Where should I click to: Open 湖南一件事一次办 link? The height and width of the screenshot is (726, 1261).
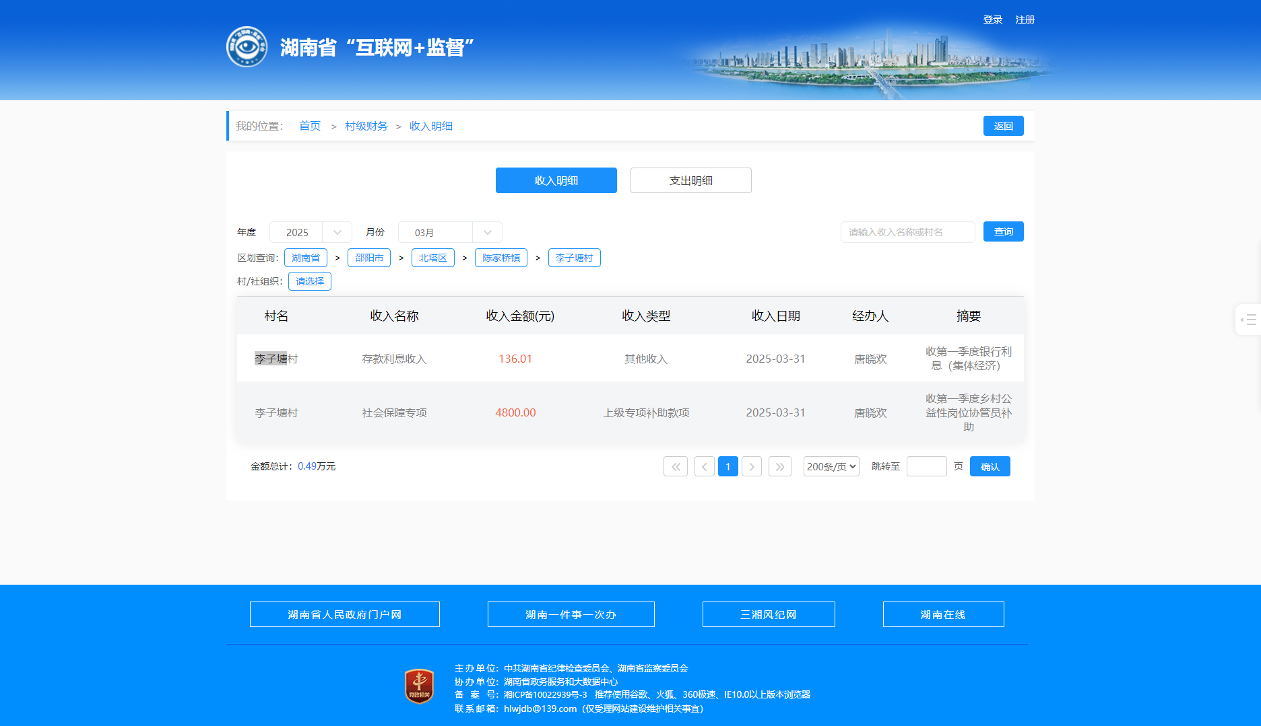point(571,614)
